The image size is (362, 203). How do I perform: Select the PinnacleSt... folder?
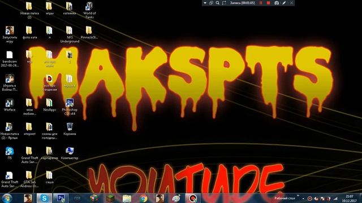click(x=89, y=33)
